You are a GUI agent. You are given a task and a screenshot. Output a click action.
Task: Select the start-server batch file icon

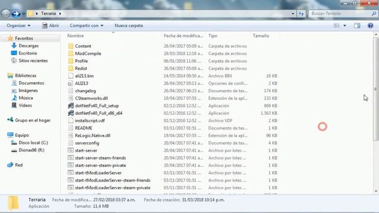click(70, 150)
